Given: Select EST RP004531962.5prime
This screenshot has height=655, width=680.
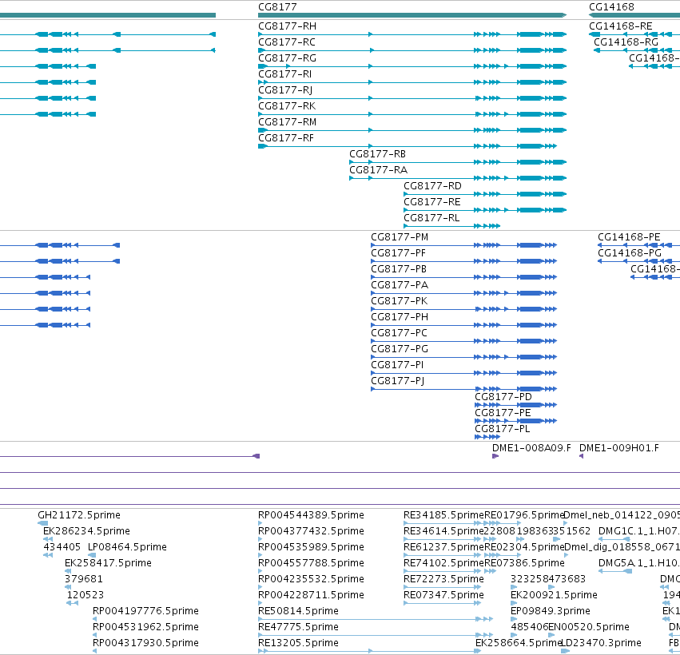Looking at the screenshot, I should click(145, 627).
